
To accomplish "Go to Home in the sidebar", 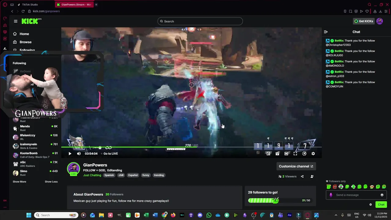I will click(21, 34).
